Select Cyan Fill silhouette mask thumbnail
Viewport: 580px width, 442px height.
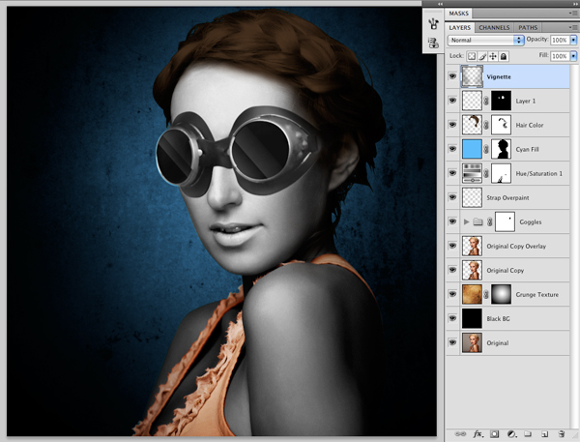(501, 149)
